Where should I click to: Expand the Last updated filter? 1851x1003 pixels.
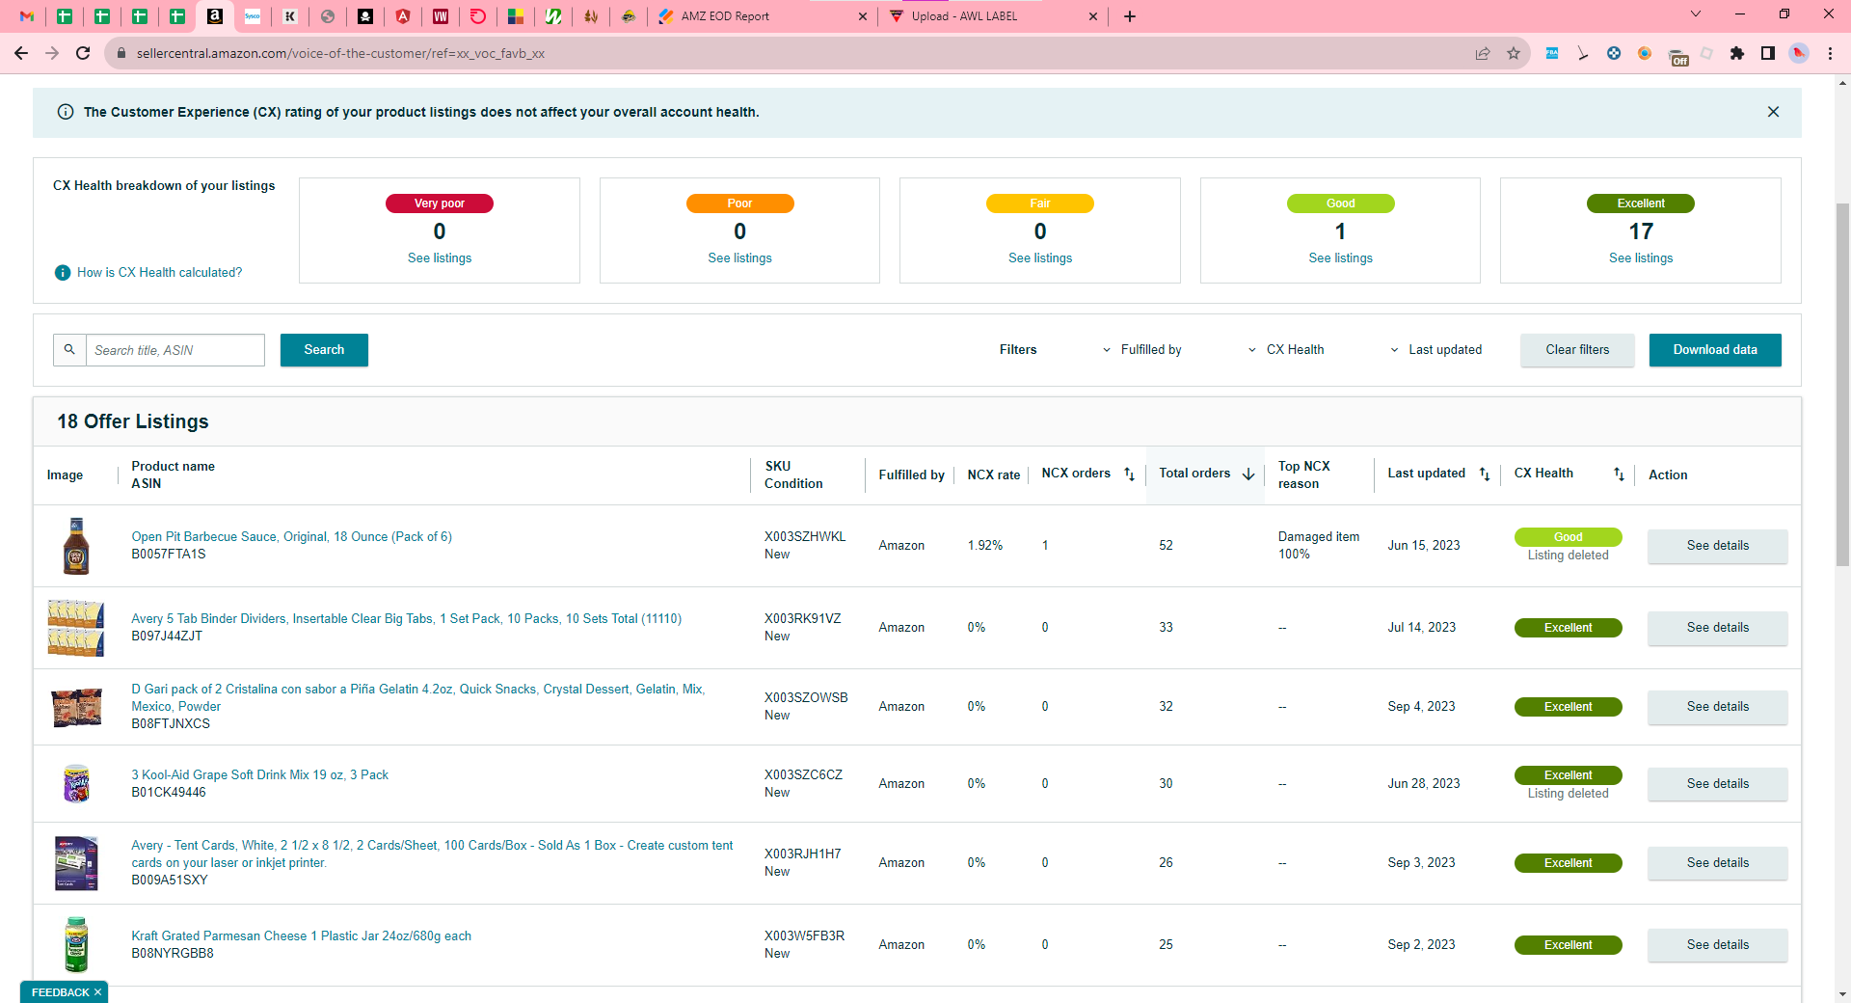[x=1435, y=350]
